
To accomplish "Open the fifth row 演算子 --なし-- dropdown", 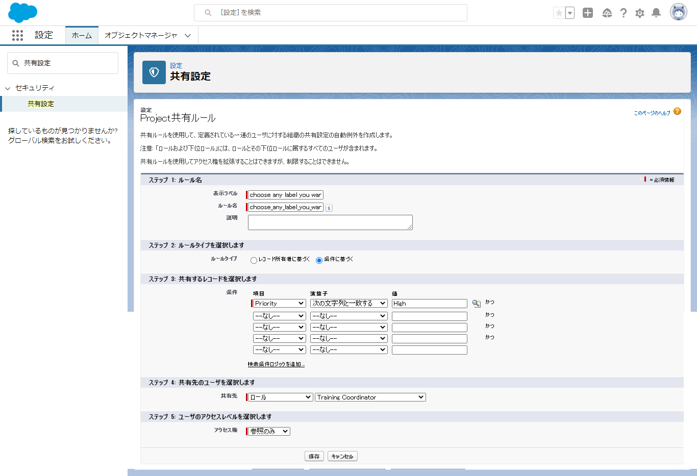I will coord(349,349).
